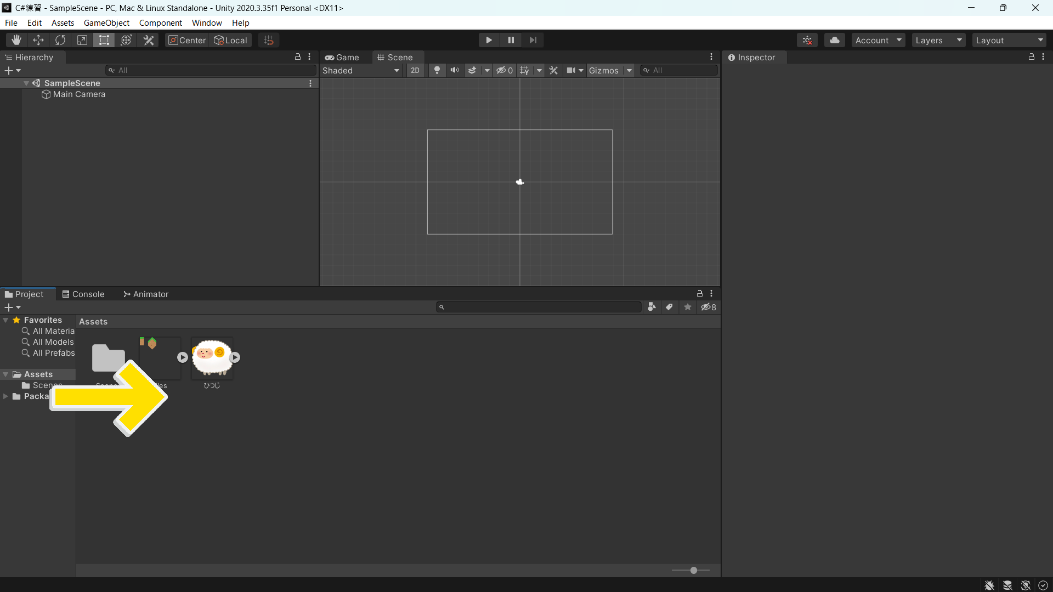1053x592 pixels.
Task: Collapse the SampleScene hierarchy arrow
Action: pyautogui.click(x=26, y=83)
